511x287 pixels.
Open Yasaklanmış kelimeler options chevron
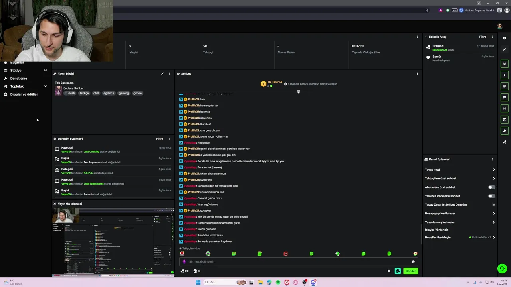coord(493,222)
